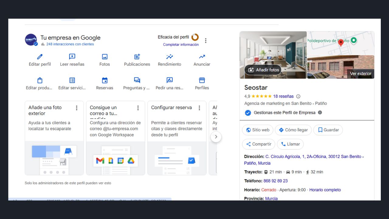Open the Fotos icon
389x219 pixels.
click(105, 57)
